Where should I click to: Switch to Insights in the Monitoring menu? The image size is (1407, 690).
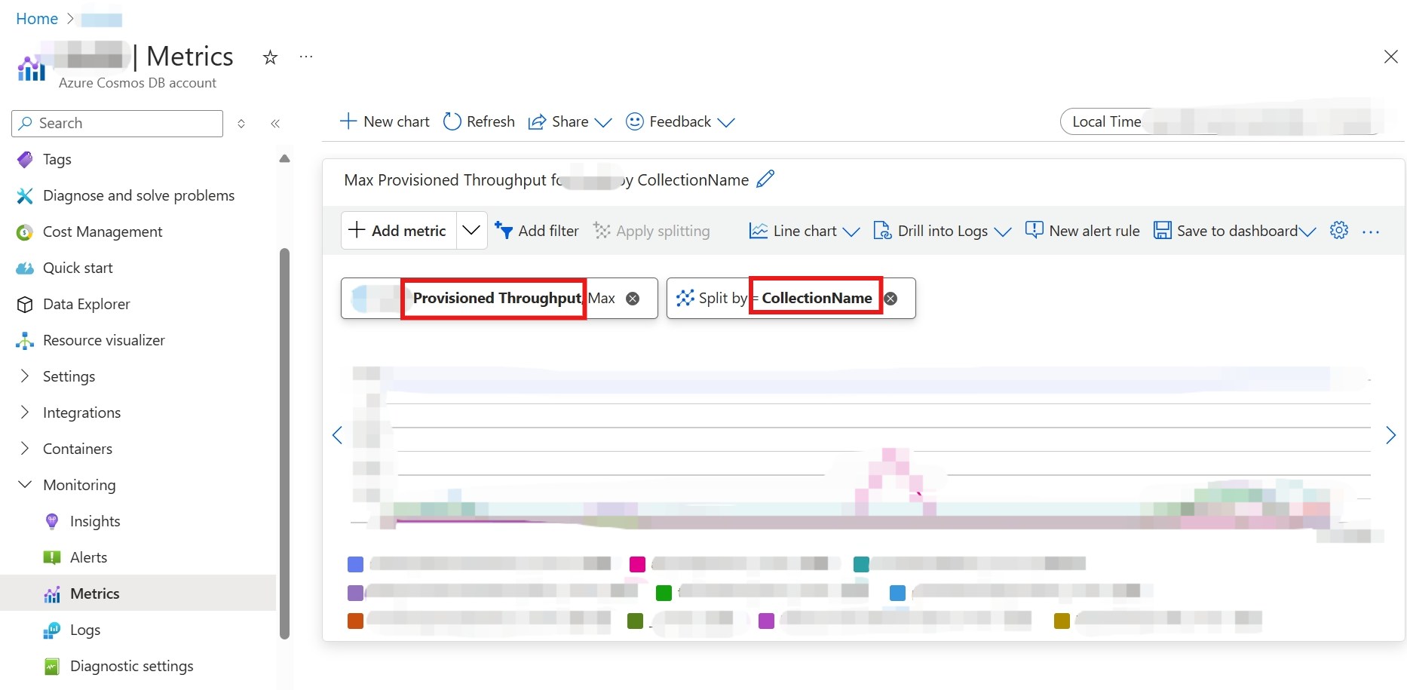point(95,521)
